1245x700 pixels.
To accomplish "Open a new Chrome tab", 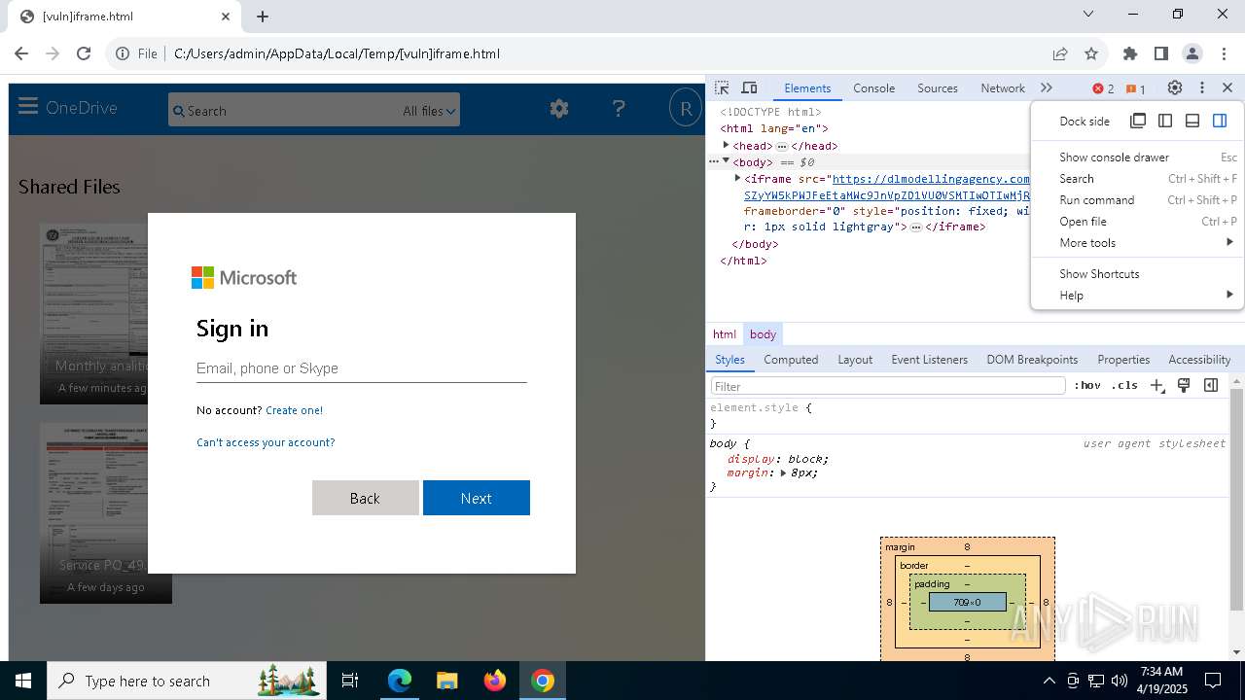I will pos(263,16).
